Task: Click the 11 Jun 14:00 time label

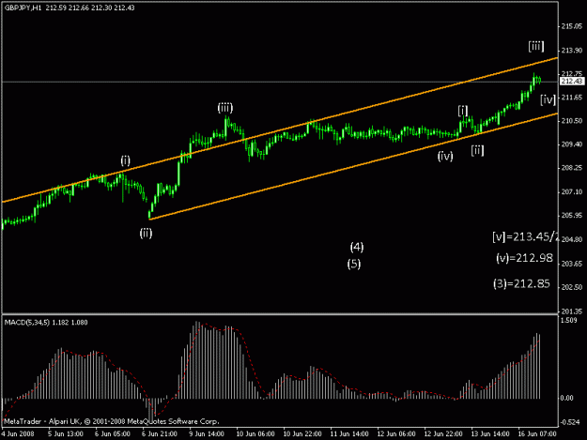Action: [x=349, y=434]
